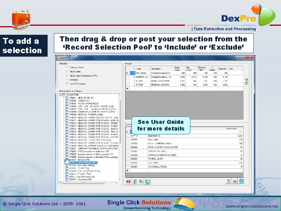Click the Code column header in Include grid
The width and height of the screenshot is (281, 211).
143,69
